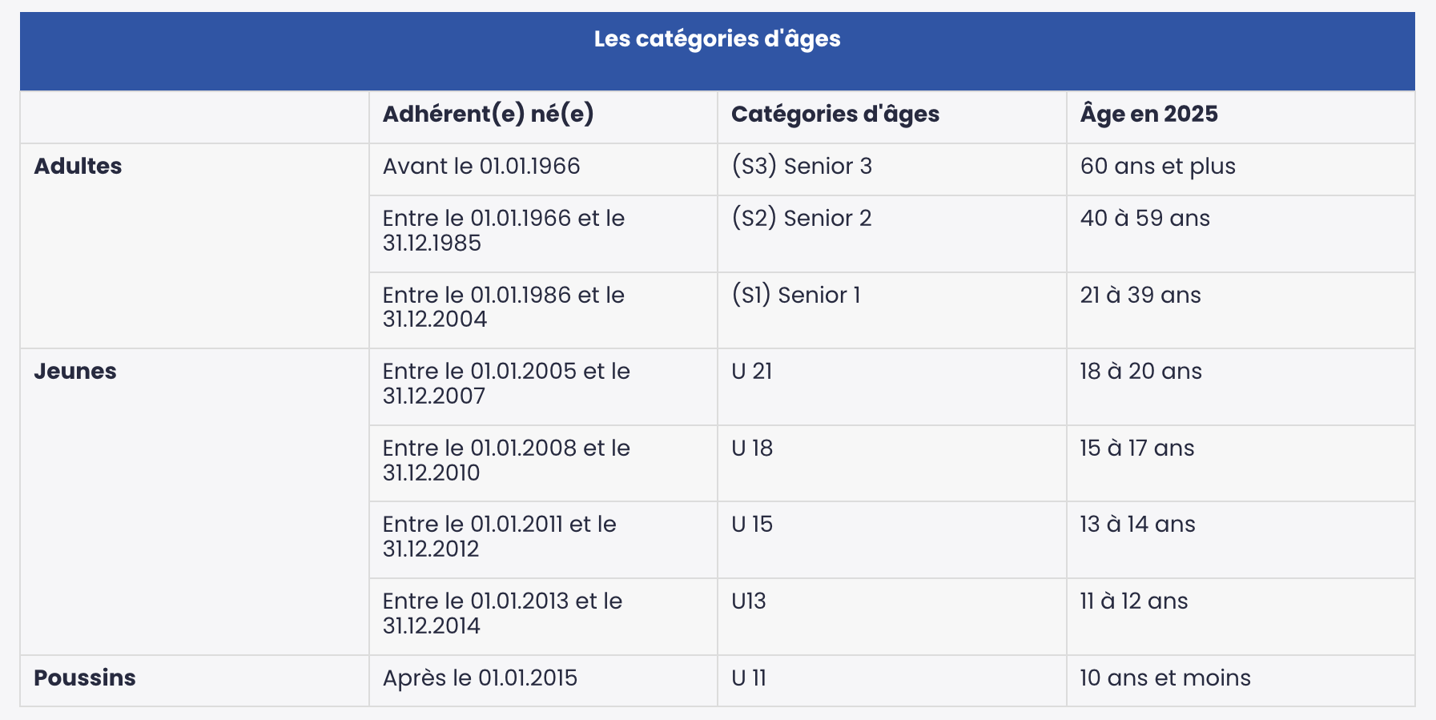This screenshot has height=720, width=1436.
Task: Click the "Les catégories d'âges" table title
Action: [717, 39]
